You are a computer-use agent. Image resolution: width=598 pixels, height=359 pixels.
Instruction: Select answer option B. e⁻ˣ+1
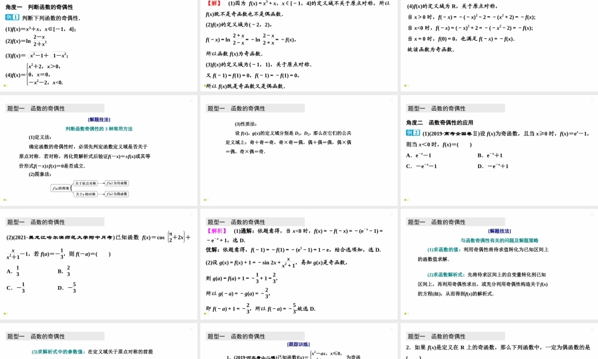[x=490, y=156]
